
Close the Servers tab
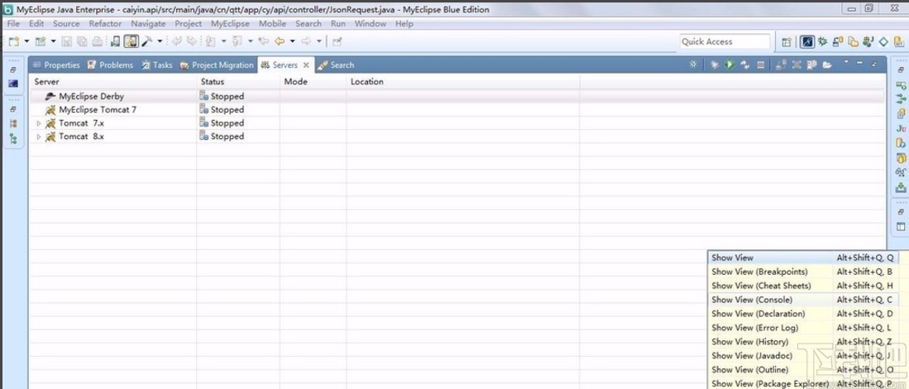click(x=306, y=65)
